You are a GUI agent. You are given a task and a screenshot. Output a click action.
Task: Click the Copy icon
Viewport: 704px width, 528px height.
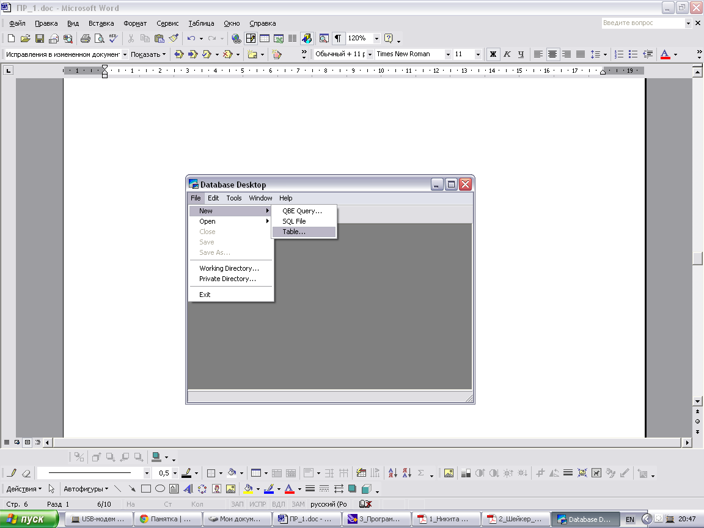click(145, 38)
